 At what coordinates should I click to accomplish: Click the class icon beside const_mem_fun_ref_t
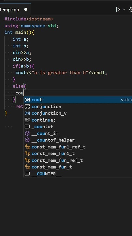point(27,160)
